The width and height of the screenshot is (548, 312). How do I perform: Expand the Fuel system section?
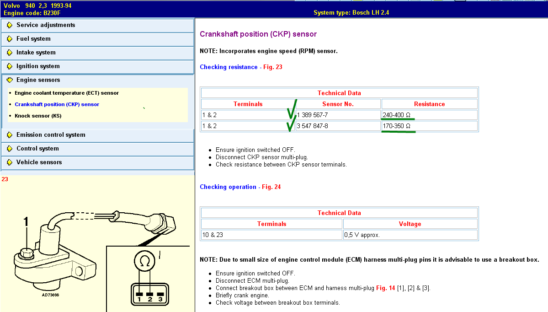tap(98, 39)
